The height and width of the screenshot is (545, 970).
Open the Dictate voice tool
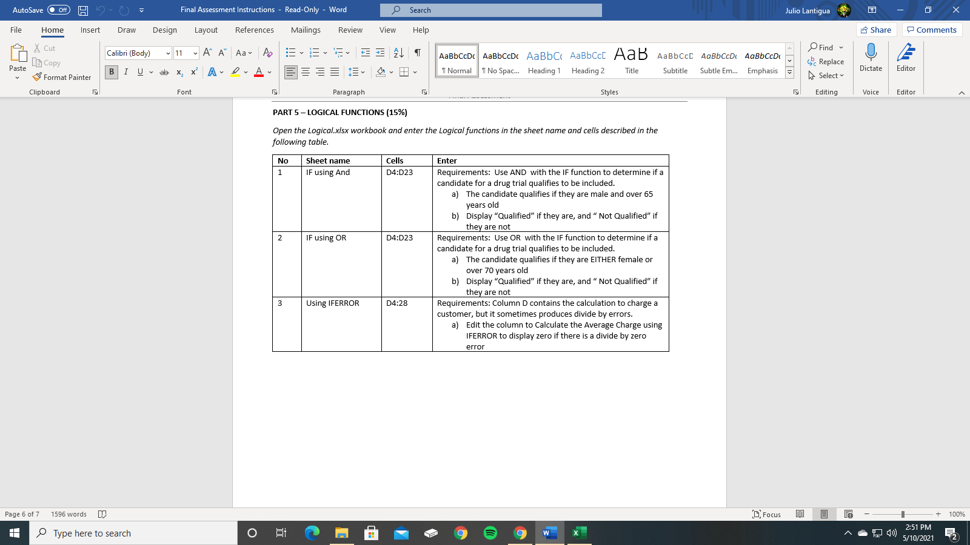click(871, 59)
